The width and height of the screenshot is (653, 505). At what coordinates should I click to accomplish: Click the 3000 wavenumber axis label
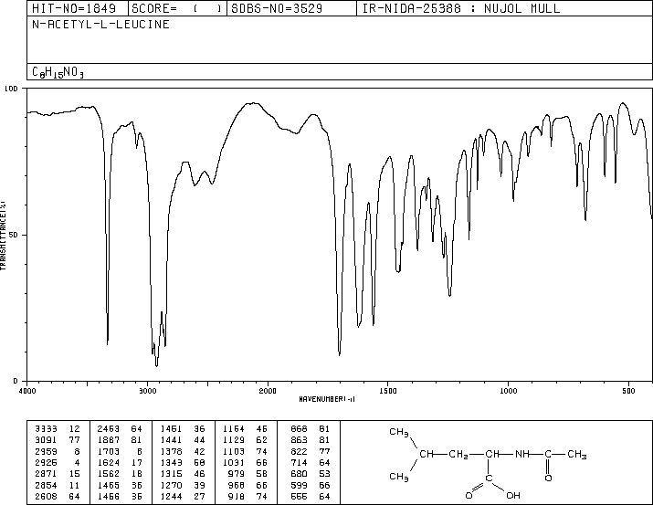[147, 391]
